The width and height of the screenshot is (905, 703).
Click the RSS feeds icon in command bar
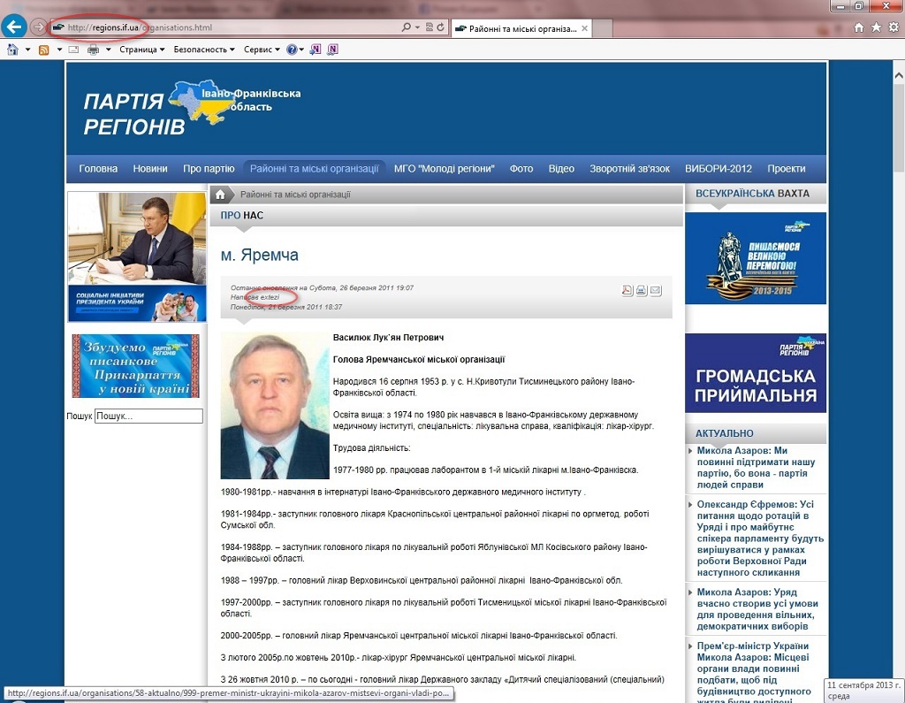(44, 50)
